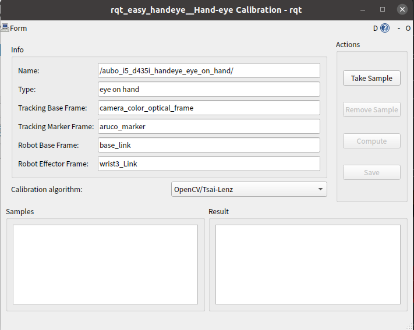Click the D button beside the help icon

point(376,29)
